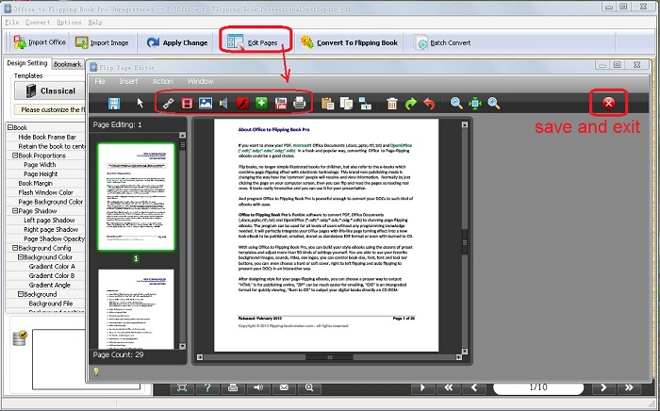Click the insert movie film icon
The width and height of the screenshot is (660, 411).
point(187,104)
